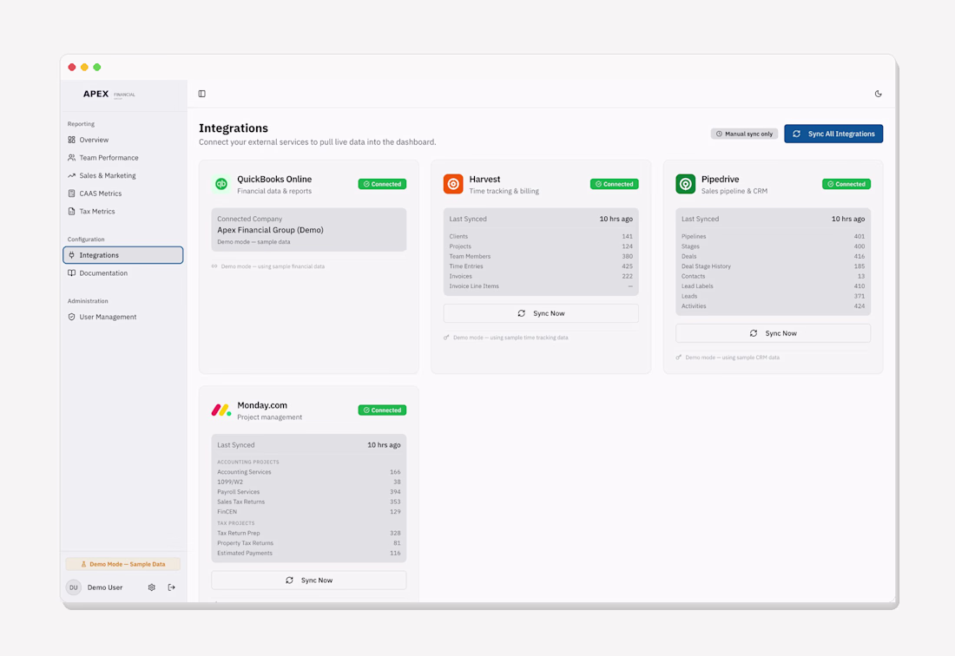This screenshot has width=955, height=656.
Task: Open the Overview page label
Action: 94,140
